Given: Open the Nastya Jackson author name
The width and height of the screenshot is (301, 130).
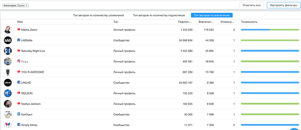Looking at the screenshot, I should pyautogui.click(x=31, y=104).
